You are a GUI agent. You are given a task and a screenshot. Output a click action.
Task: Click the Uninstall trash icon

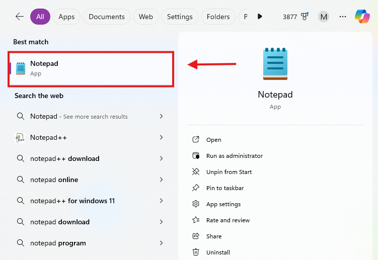[196, 252]
